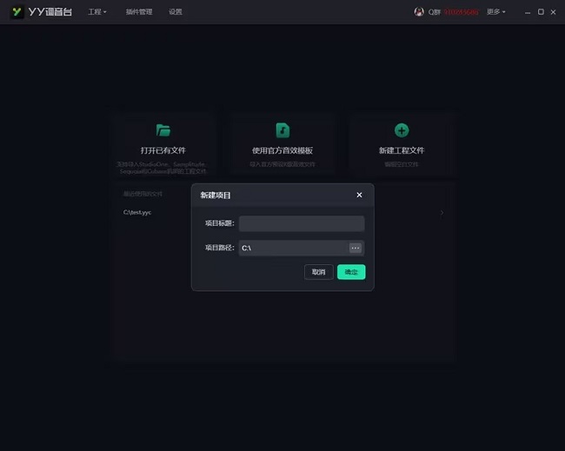565x451 pixels.
Task: Click the red Q群 number link
Action: point(462,12)
